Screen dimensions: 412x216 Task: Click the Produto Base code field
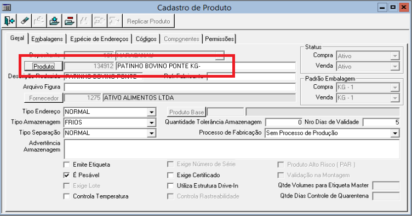225,112
